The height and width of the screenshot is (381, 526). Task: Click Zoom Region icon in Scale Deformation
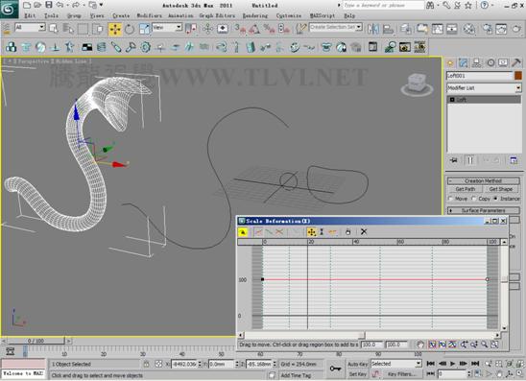(x=494, y=345)
